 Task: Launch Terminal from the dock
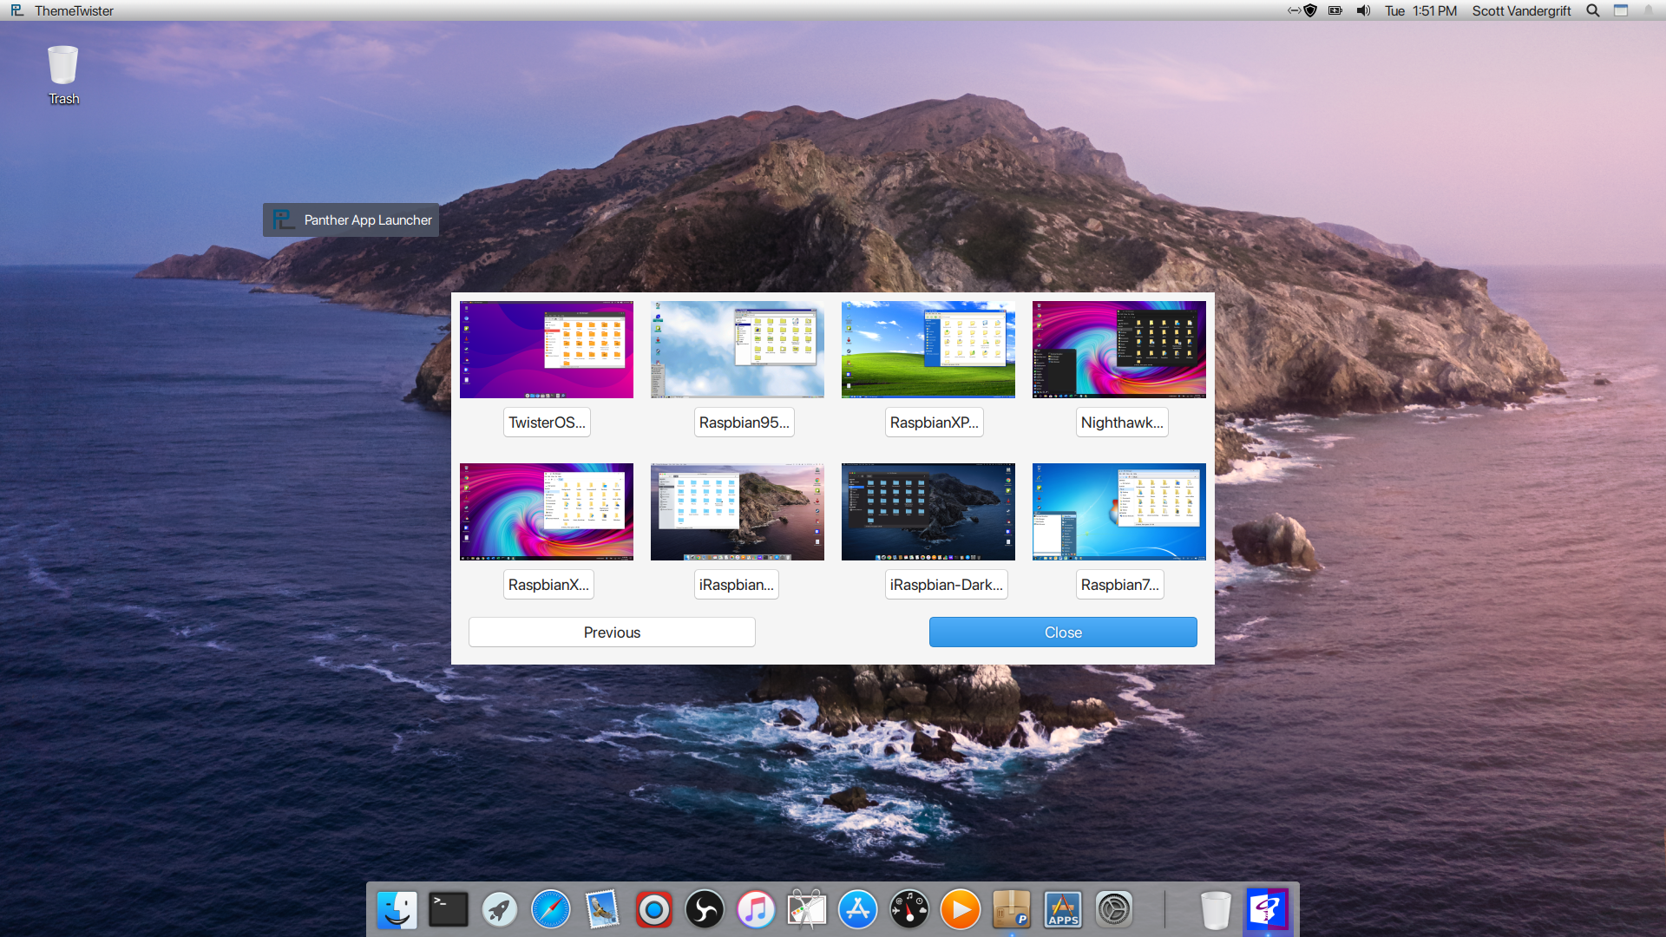449,910
